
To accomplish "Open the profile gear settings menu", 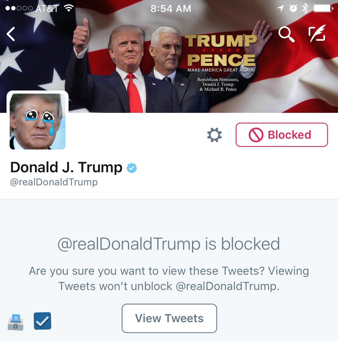I will 214,135.
